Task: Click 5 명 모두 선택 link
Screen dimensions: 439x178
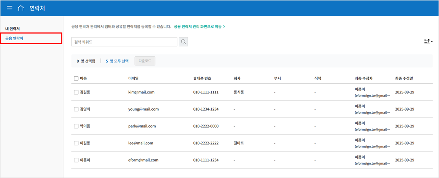Action: [x=117, y=61]
